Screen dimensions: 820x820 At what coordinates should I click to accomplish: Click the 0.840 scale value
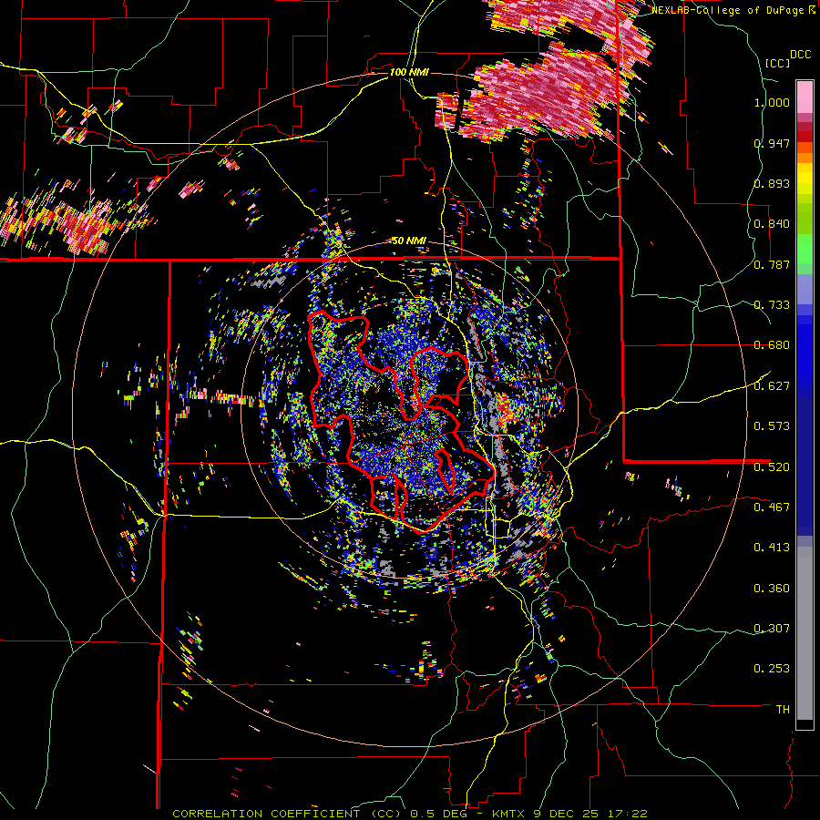pos(772,224)
